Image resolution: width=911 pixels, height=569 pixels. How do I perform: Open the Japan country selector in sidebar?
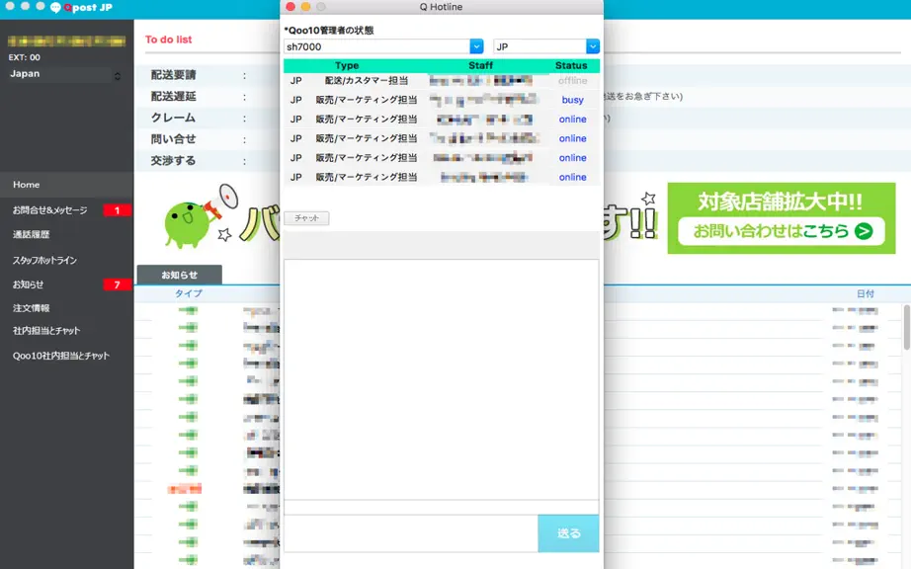pos(65,74)
